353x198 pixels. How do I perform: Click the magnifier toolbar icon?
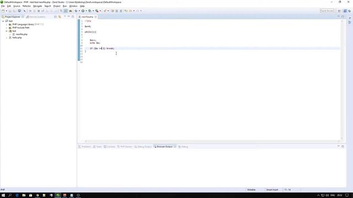click(61, 11)
